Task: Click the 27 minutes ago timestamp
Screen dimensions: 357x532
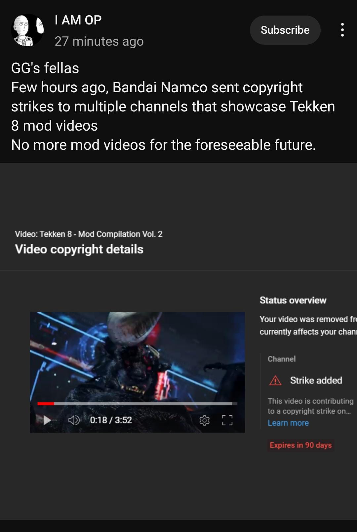Action: pyautogui.click(x=99, y=41)
